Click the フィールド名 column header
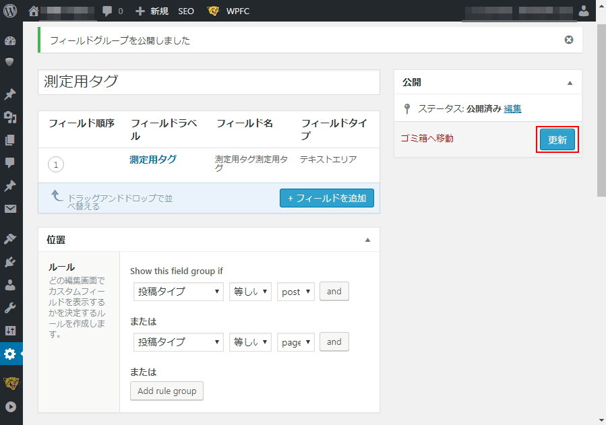This screenshot has width=606, height=425. point(245,123)
